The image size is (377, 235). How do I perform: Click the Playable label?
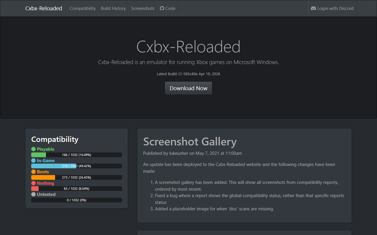(46, 149)
